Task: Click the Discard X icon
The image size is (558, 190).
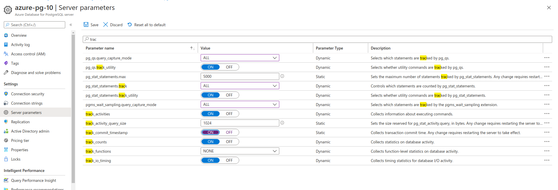Action: click(x=106, y=25)
